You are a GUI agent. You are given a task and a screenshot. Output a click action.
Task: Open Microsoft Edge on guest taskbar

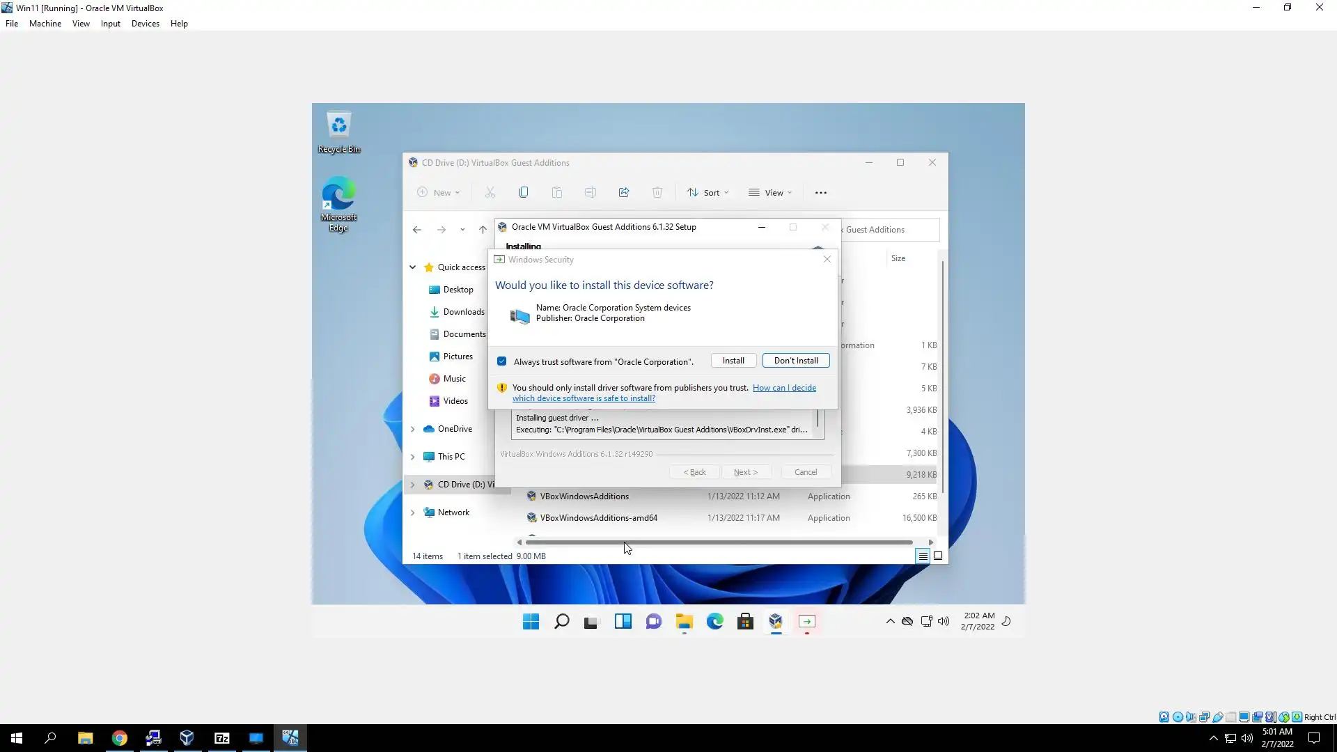click(x=714, y=622)
